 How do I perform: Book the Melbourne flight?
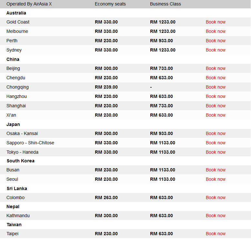pos(216,31)
